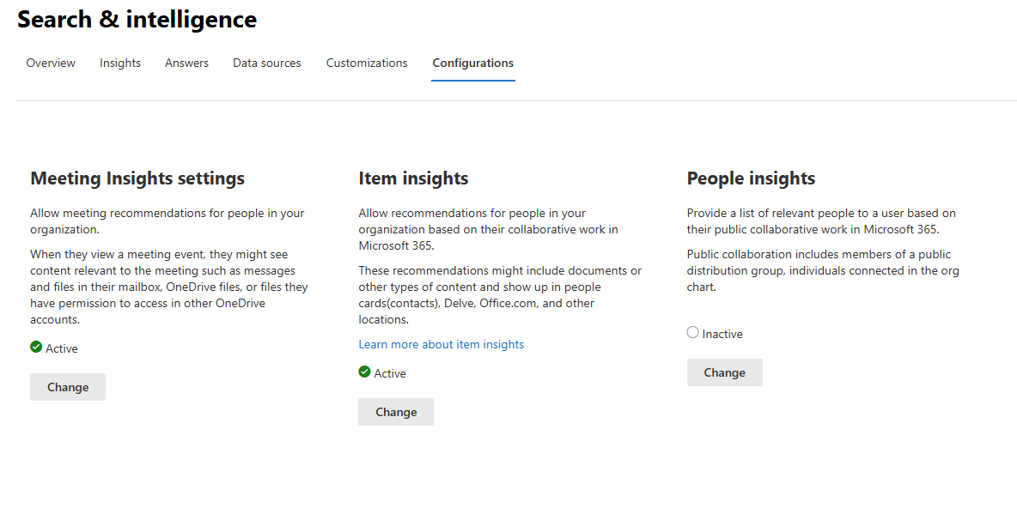Select the Customizations tab
The image size is (1017, 532).
click(x=367, y=63)
